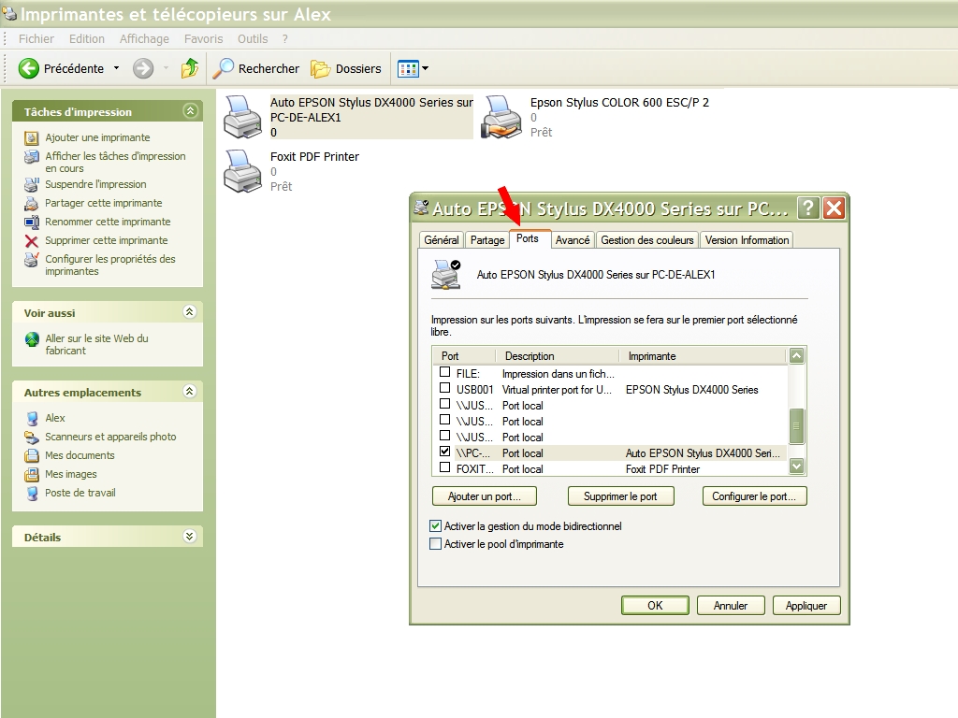The image size is (958, 718).
Task: Click the globe icon for site Web du fabricant
Action: click(32, 339)
